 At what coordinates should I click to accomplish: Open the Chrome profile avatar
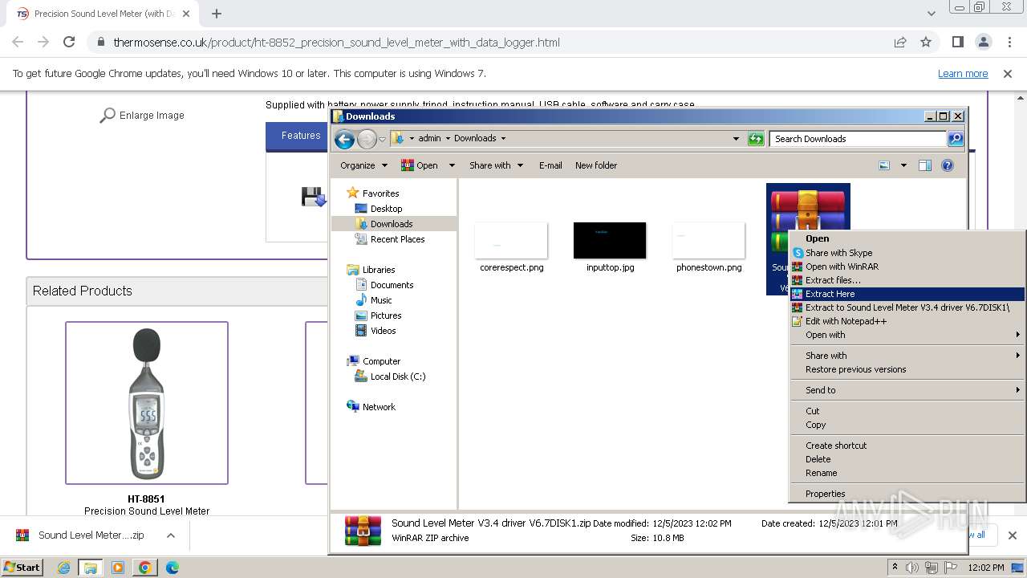coord(984,43)
